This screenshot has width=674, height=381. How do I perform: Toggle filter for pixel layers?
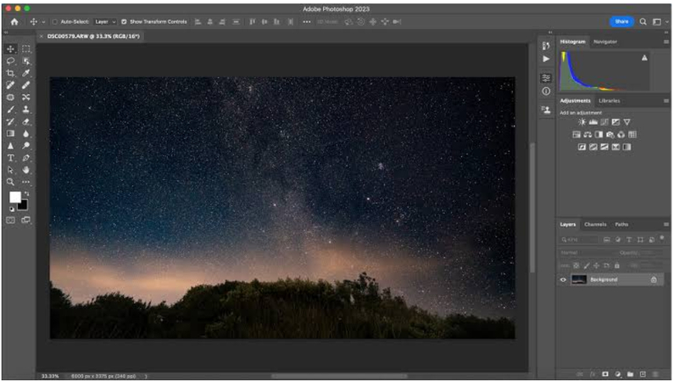coord(607,239)
